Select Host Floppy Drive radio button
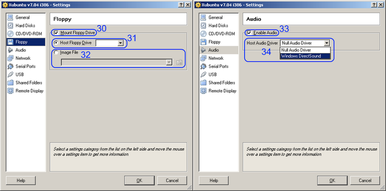The height and width of the screenshot is (191, 386). coord(56,43)
